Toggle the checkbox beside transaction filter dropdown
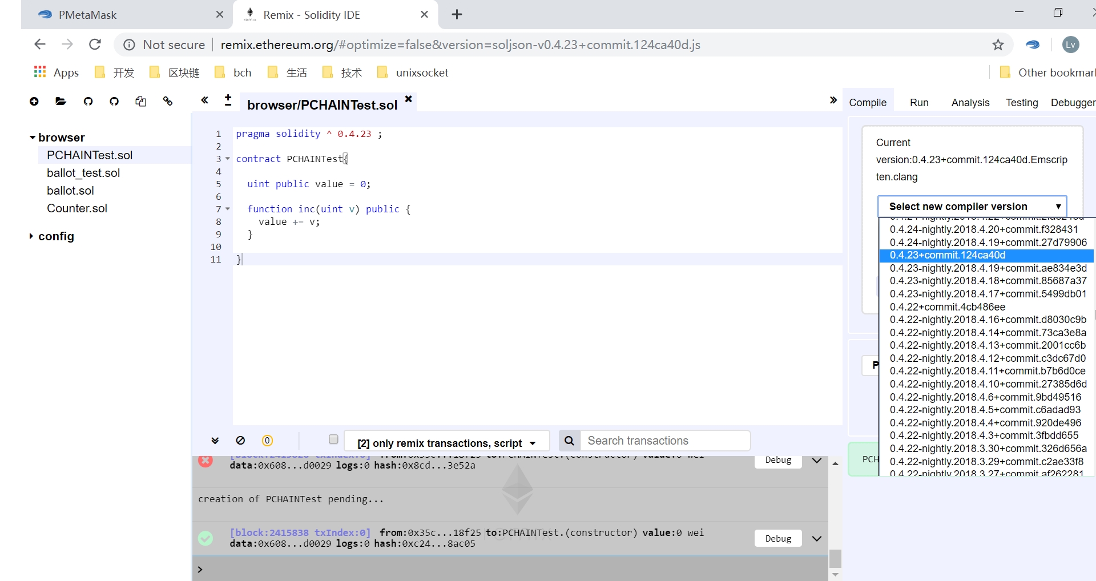The width and height of the screenshot is (1096, 581). coord(333,439)
